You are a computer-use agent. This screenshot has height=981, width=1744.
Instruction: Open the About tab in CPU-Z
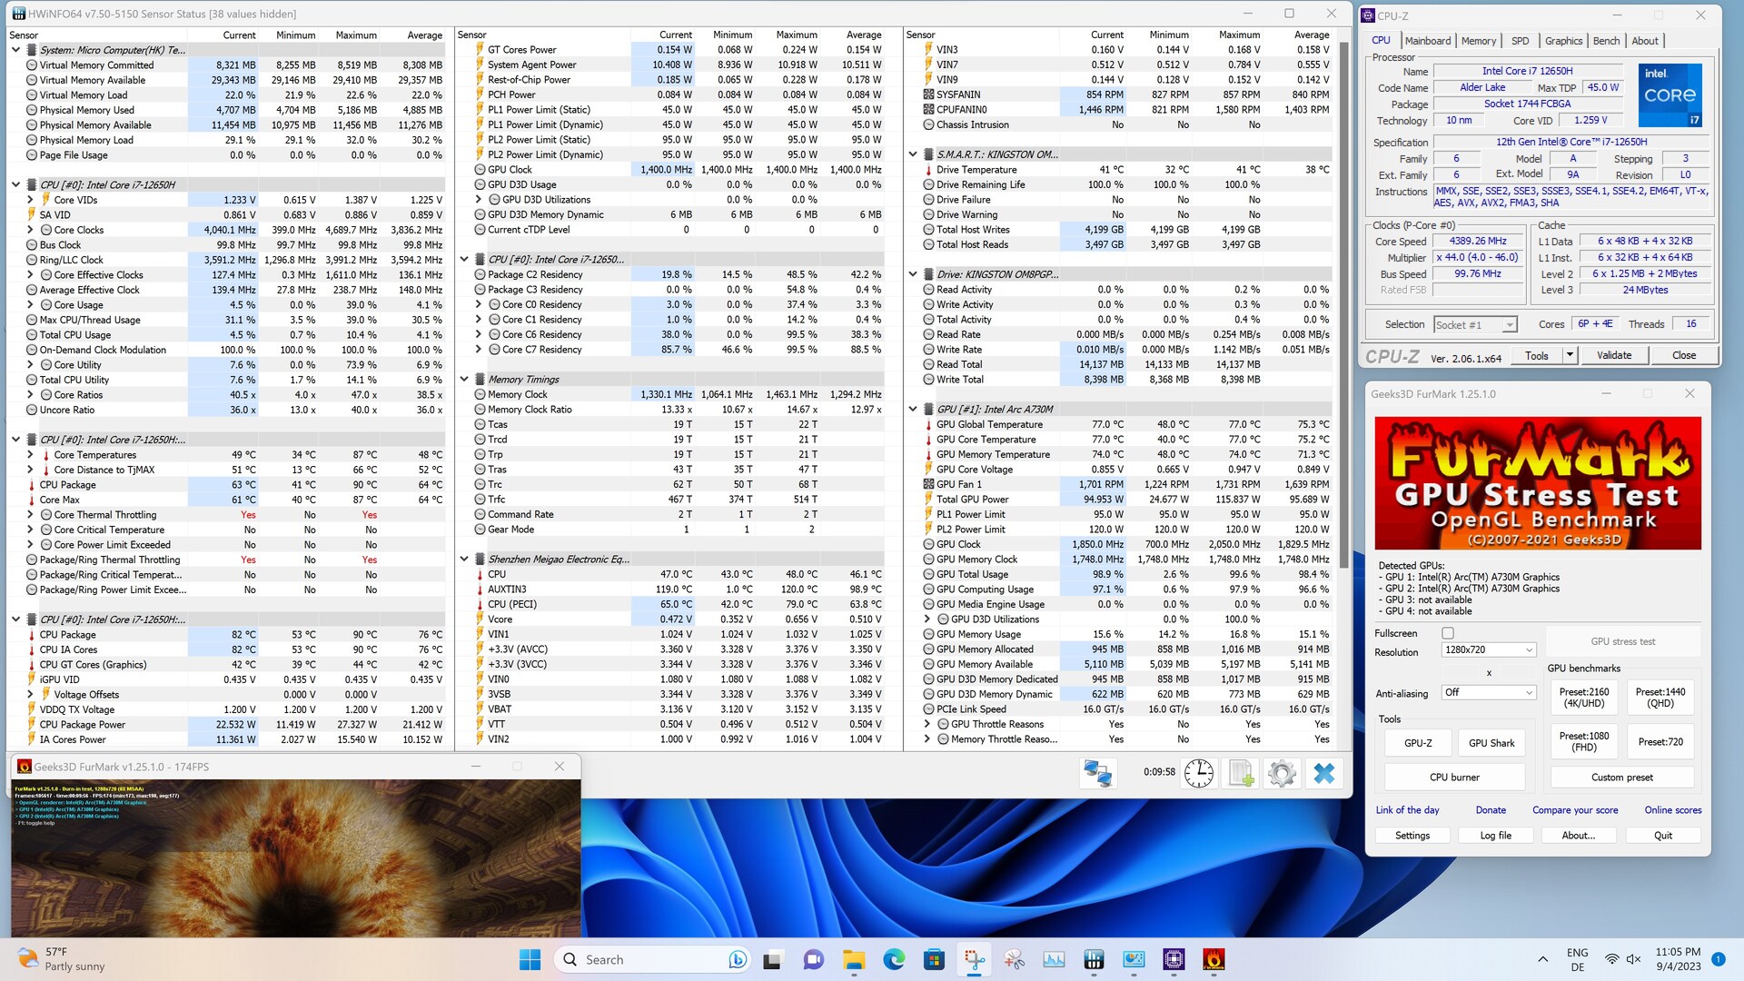(x=1644, y=41)
